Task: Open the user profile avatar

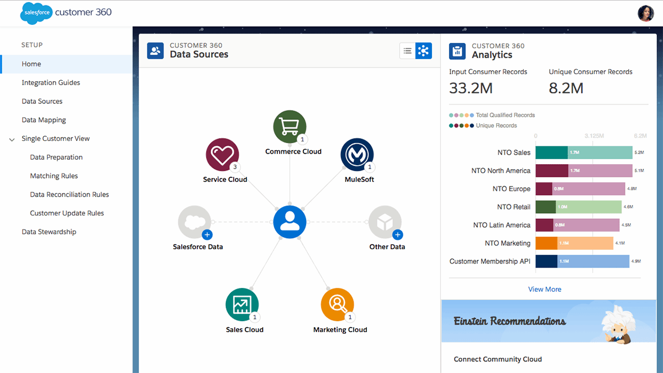Action: 645,13
